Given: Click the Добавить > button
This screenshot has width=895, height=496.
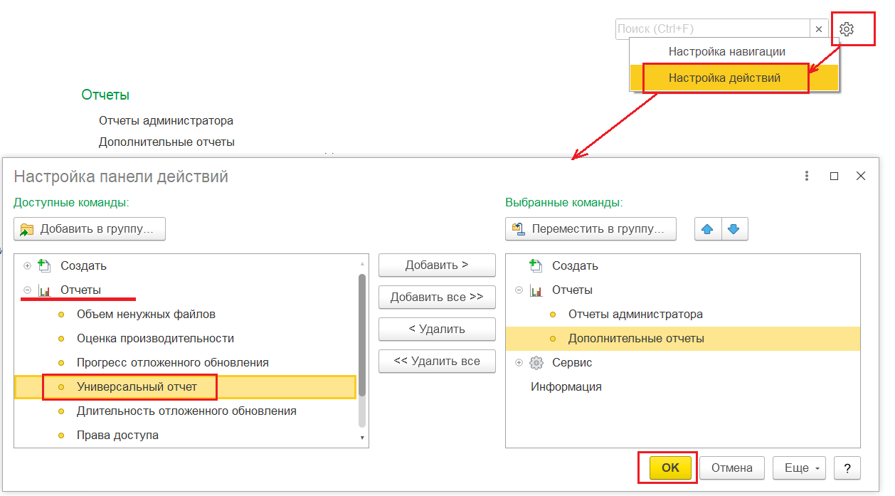Looking at the screenshot, I should tap(437, 265).
